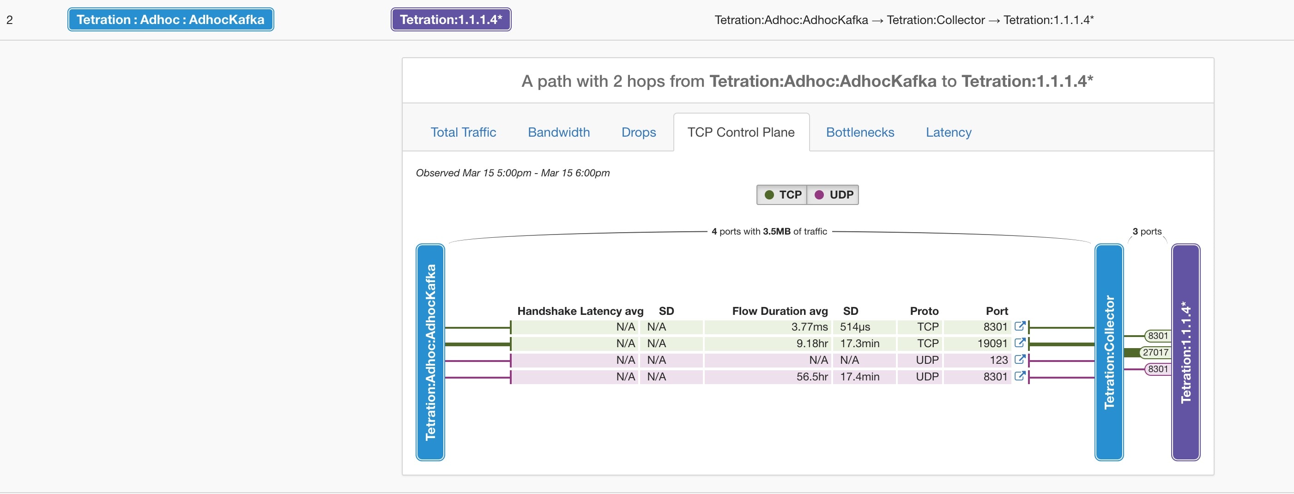Click the vertical purple Tetration:1.1.1.4* node
1294x494 pixels.
click(1185, 352)
